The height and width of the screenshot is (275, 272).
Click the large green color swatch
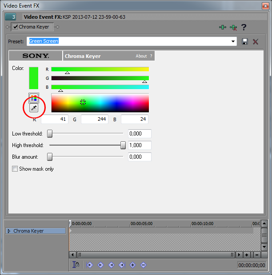pyautogui.click(x=34, y=78)
